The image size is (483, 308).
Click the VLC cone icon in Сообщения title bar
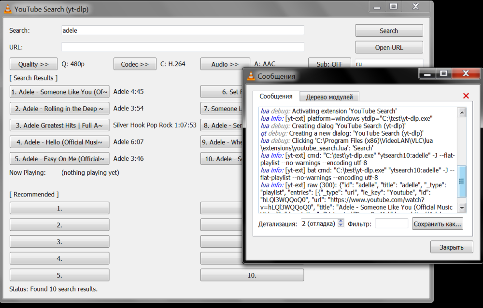[251, 76]
